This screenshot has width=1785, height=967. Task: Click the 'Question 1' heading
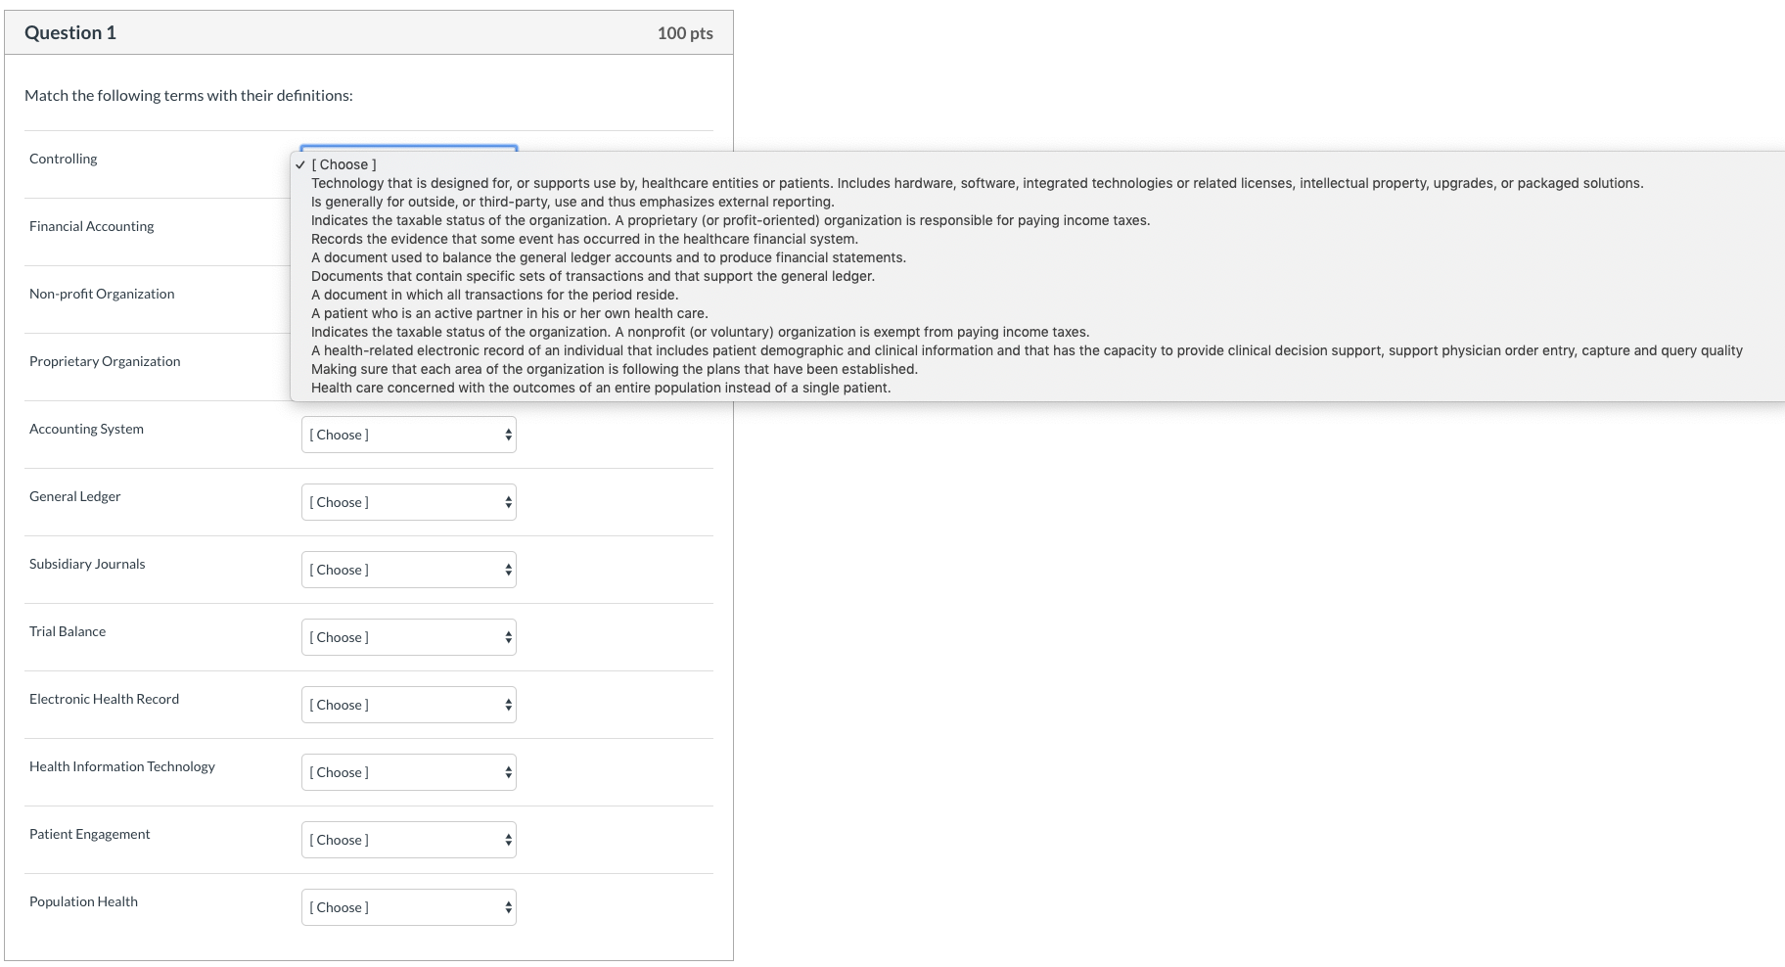(x=70, y=32)
